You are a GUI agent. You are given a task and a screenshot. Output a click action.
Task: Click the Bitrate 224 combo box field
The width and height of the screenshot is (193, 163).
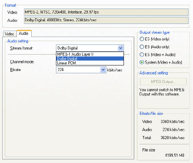point(81,70)
